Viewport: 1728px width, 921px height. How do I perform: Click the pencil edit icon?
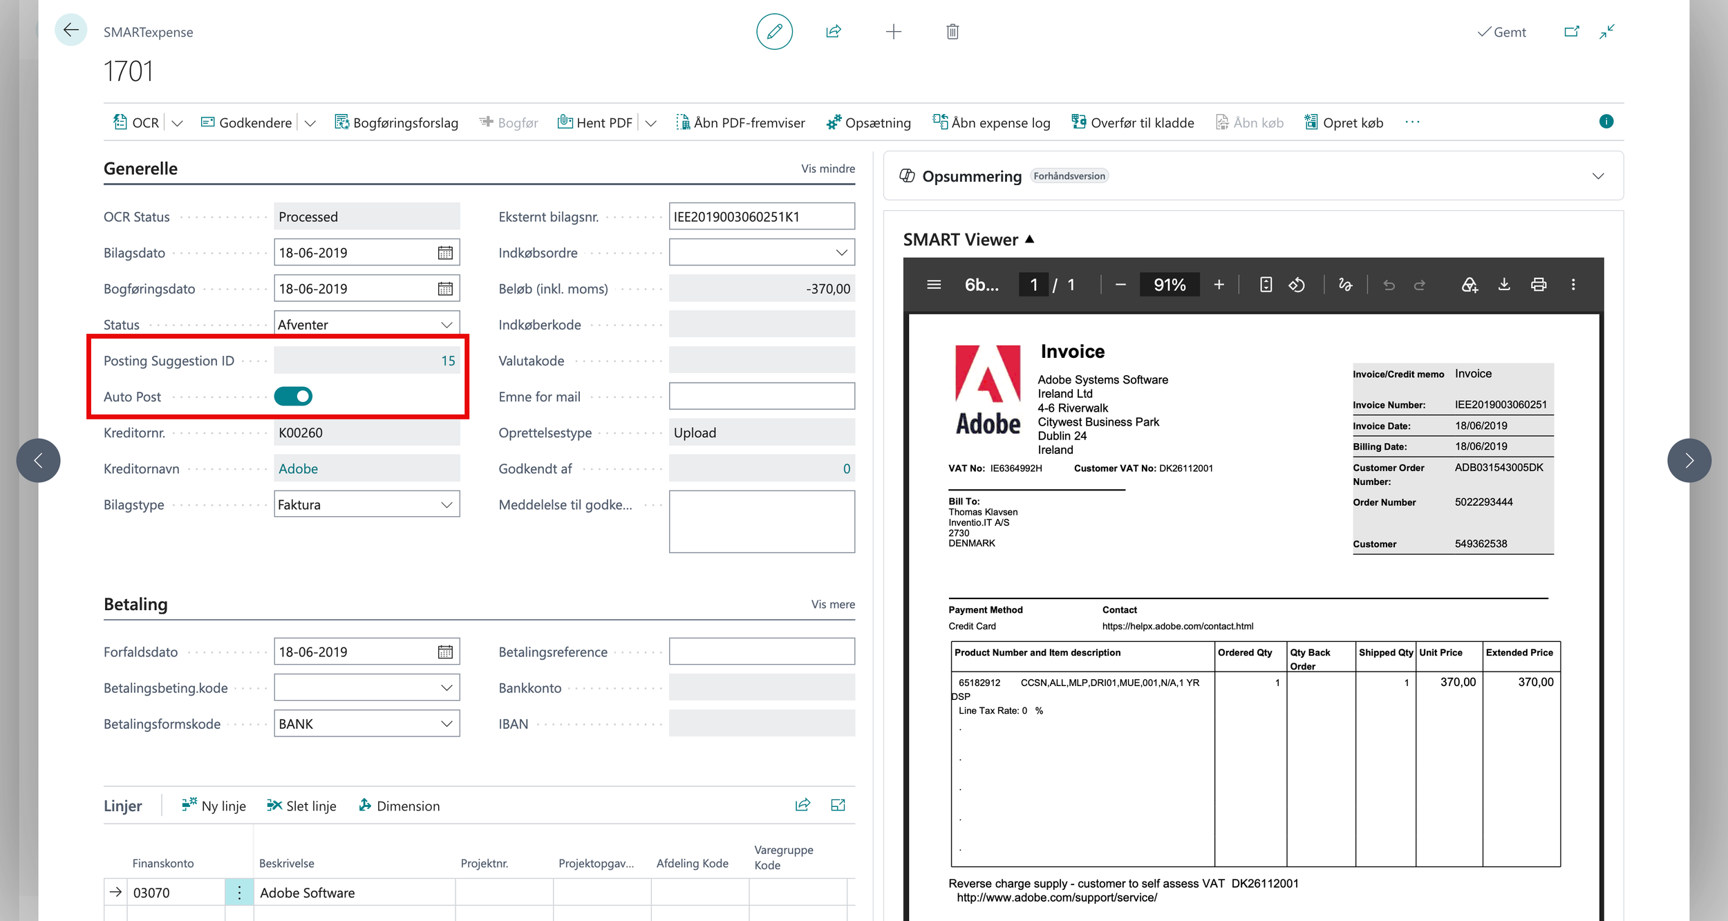[774, 31]
